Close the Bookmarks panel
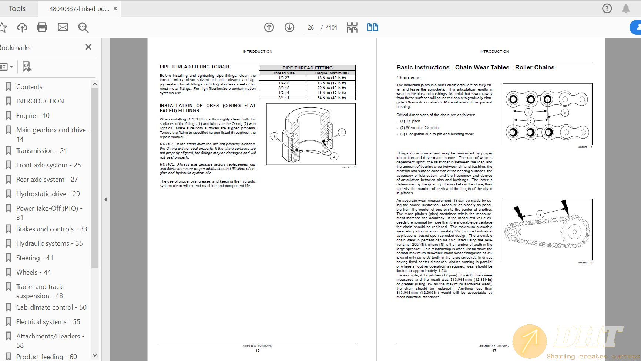 pyautogui.click(x=88, y=47)
